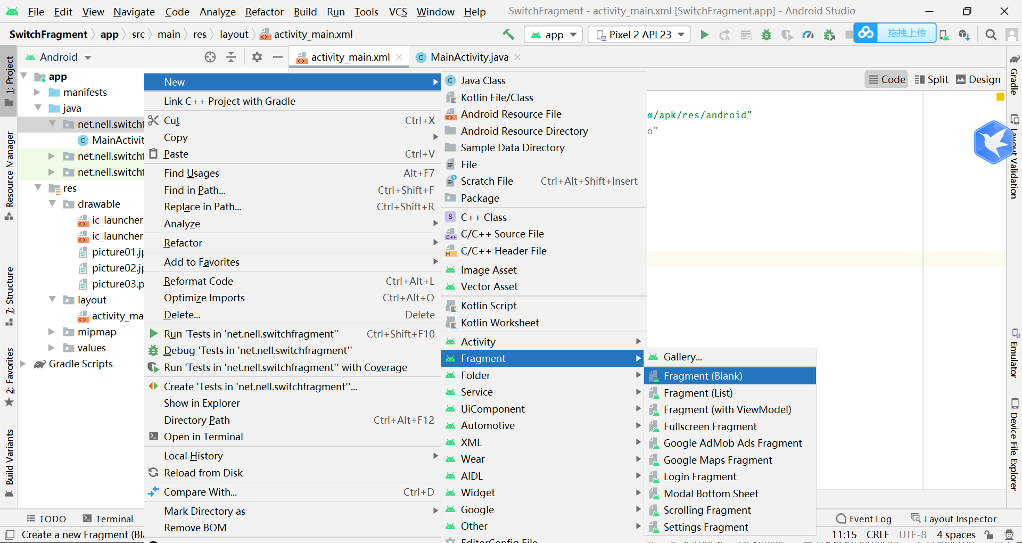Select Fragment (Blank) from submenu
The width and height of the screenshot is (1022, 543).
pos(730,376)
